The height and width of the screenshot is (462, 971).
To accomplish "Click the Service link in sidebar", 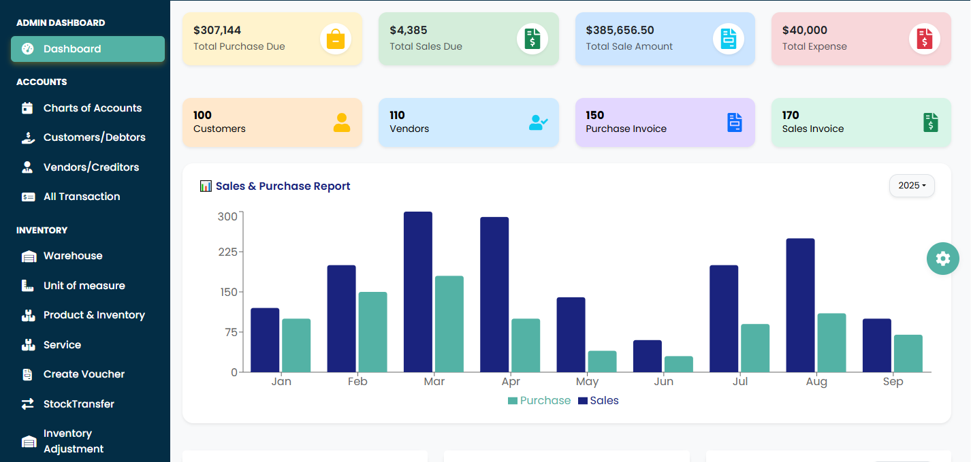I will click(61, 344).
